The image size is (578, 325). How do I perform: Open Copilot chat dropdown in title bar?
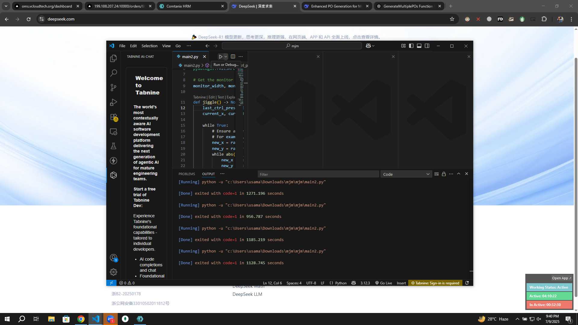point(370,46)
